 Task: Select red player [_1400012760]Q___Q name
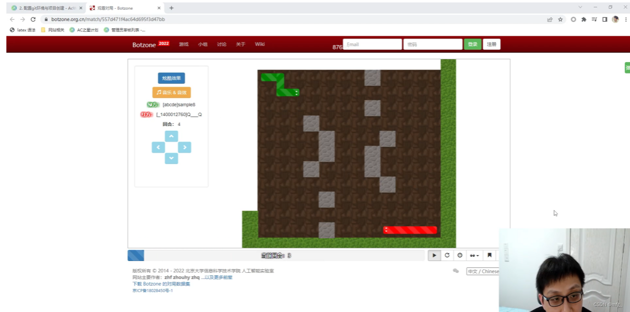pos(179,114)
